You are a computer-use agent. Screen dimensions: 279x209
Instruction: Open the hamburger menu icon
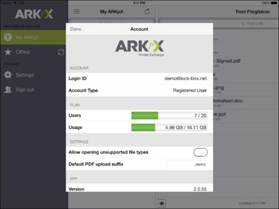[76, 12]
